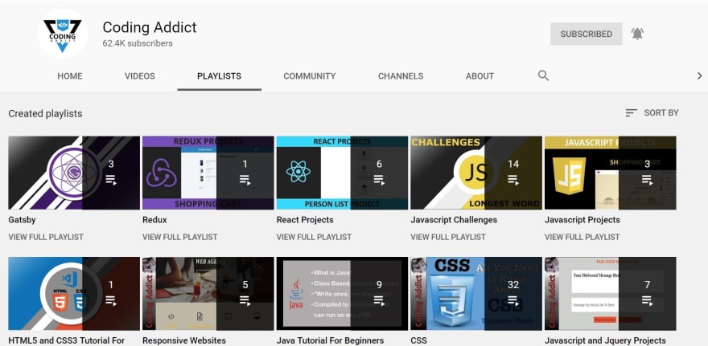View full playlist for Javascript Projects

click(582, 237)
